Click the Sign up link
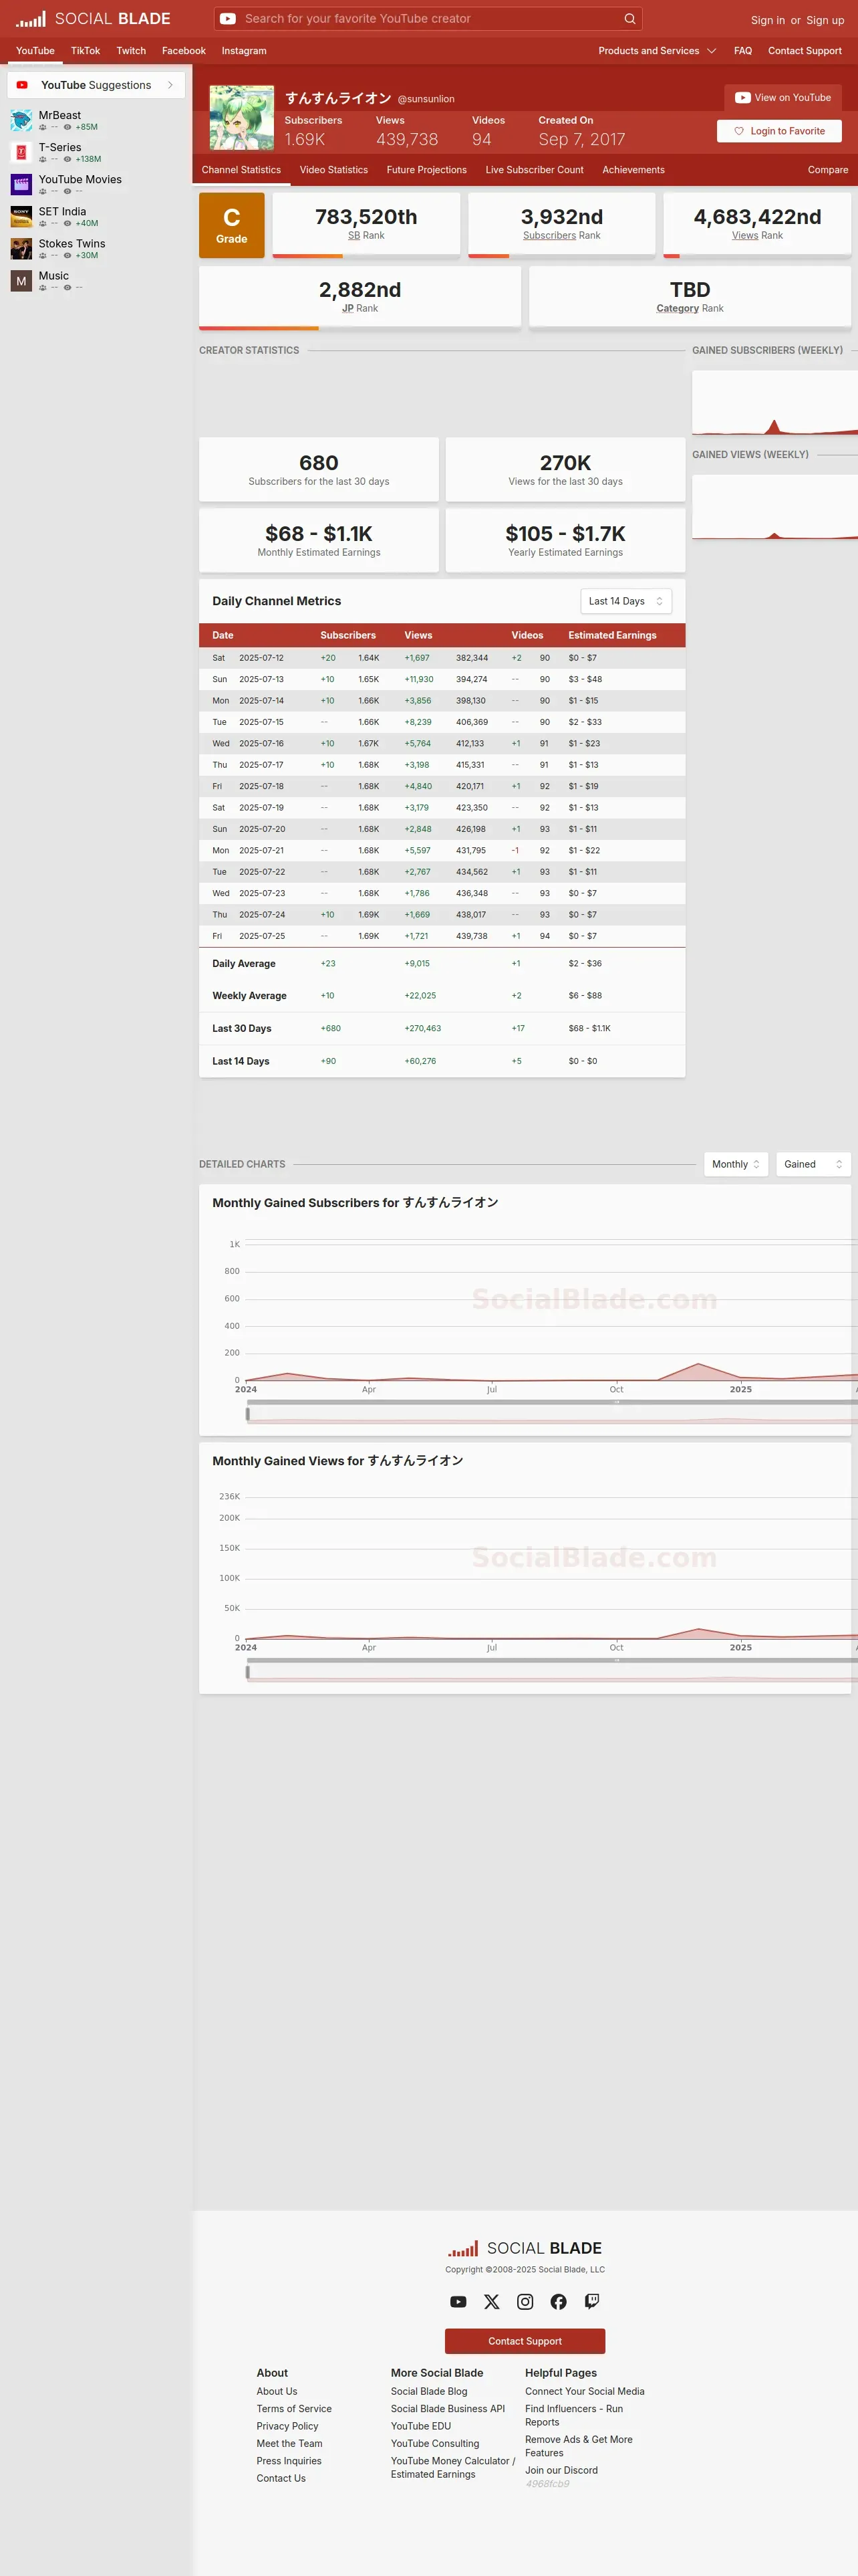 click(x=825, y=20)
